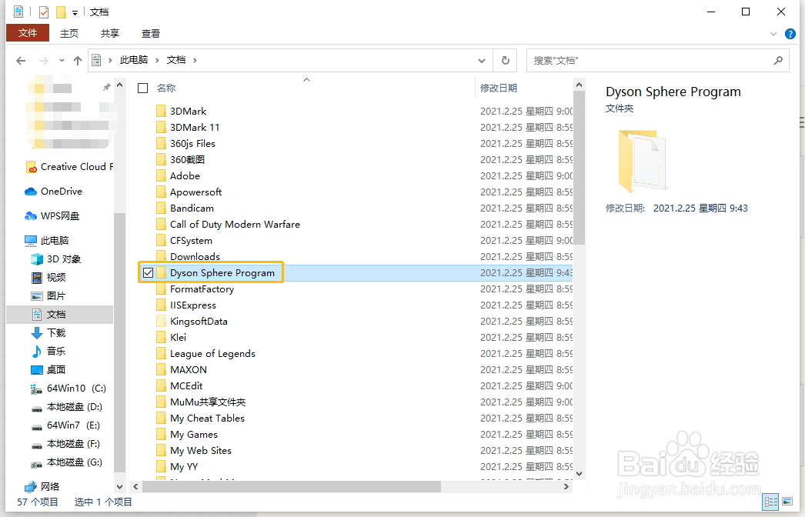Select the My Web Sites folder
The height and width of the screenshot is (517, 805).
pos(201,451)
